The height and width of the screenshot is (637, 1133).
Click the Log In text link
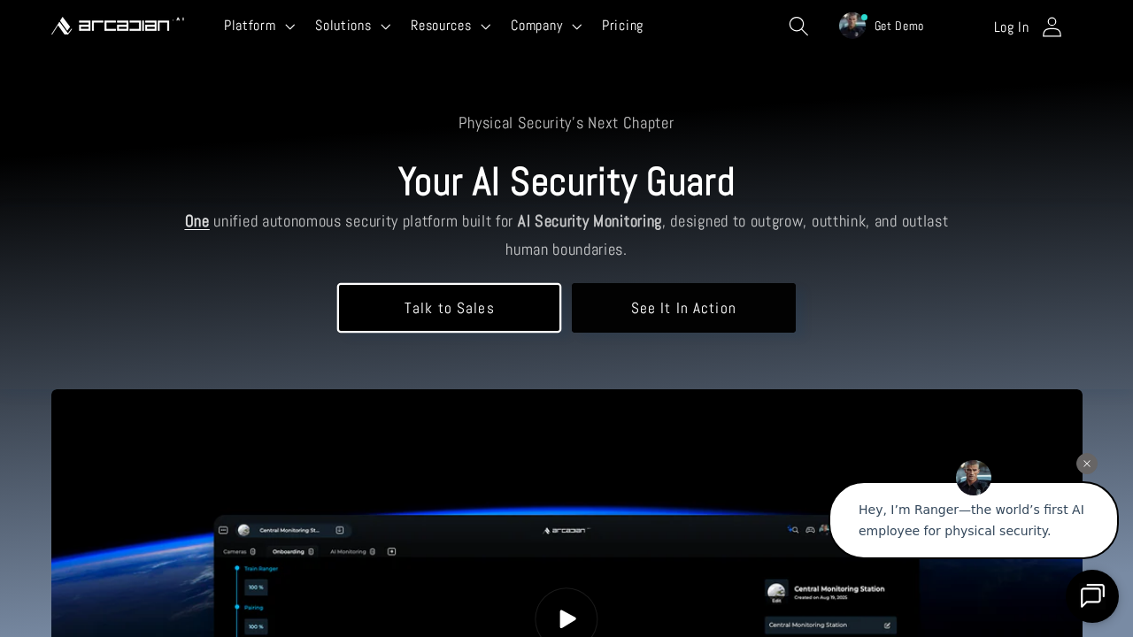[x=1011, y=27]
